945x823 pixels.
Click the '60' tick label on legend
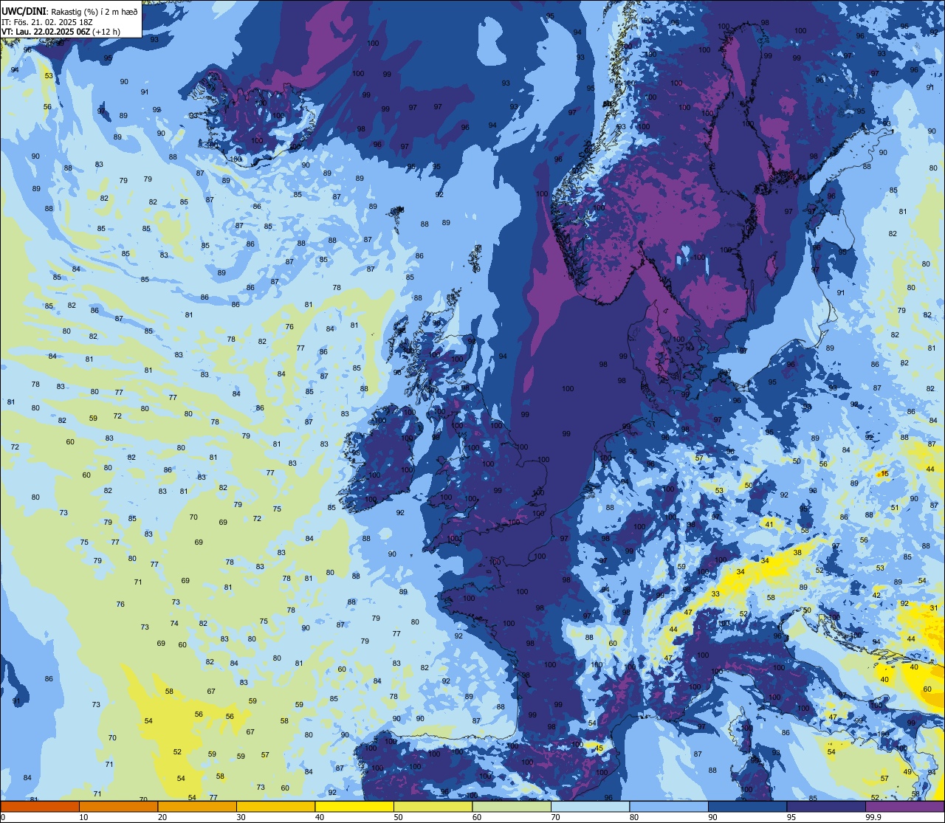[477, 817]
